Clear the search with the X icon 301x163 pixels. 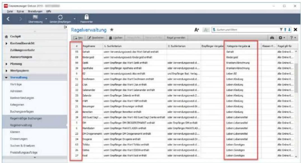click(x=295, y=30)
